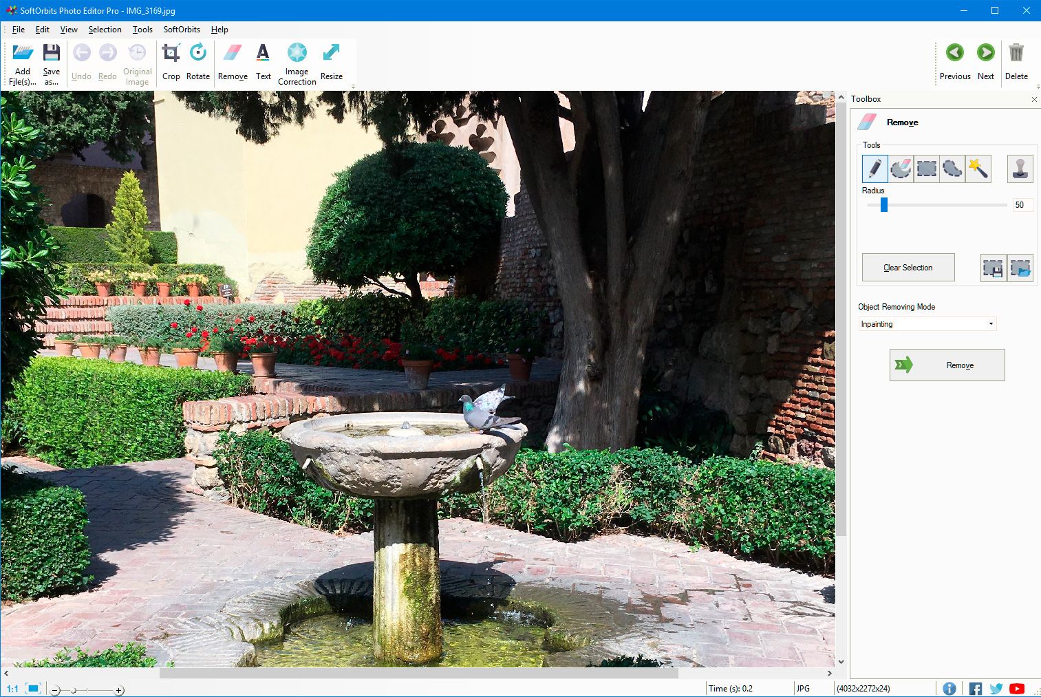1041x697 pixels.
Task: Open the Rotate tool
Action: coord(198,62)
